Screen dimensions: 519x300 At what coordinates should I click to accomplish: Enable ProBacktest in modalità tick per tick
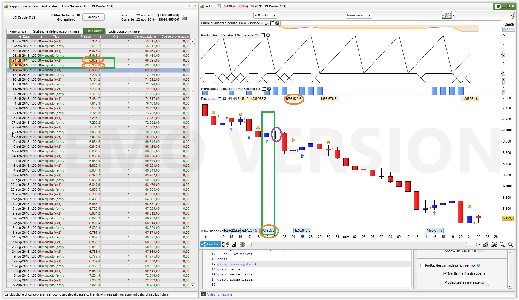coord(422,266)
